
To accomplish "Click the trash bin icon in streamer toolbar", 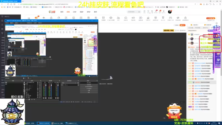I will tap(163, 18).
